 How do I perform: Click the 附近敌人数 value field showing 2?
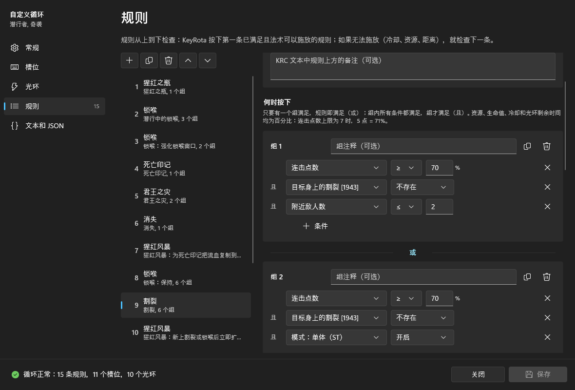tap(440, 207)
